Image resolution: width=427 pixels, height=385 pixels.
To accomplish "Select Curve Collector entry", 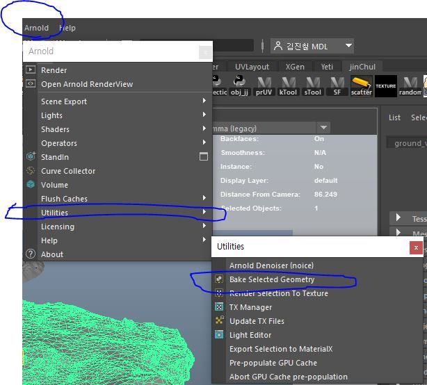I will point(68,171).
